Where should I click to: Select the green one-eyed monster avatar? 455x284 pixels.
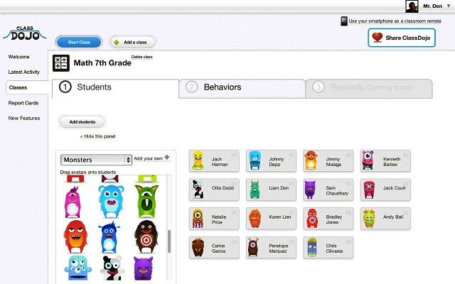147,202
